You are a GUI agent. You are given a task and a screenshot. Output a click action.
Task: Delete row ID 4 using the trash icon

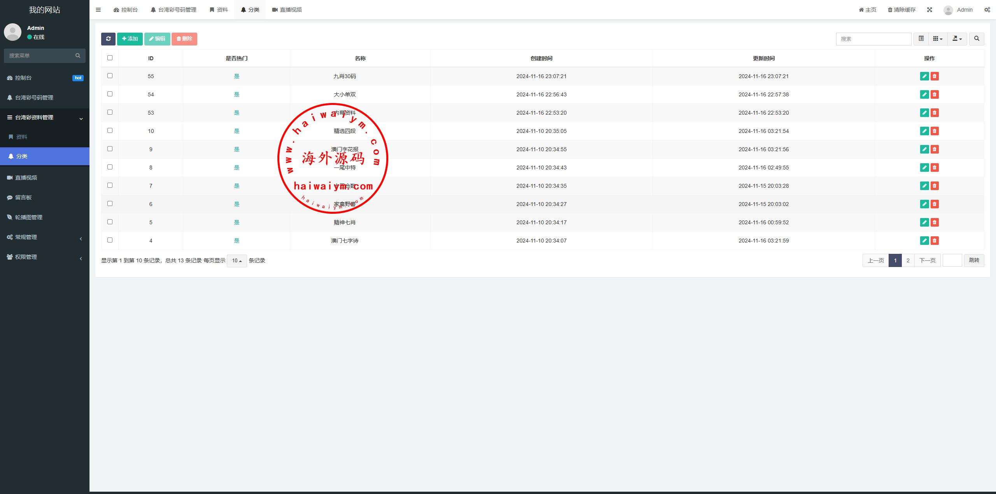point(935,241)
